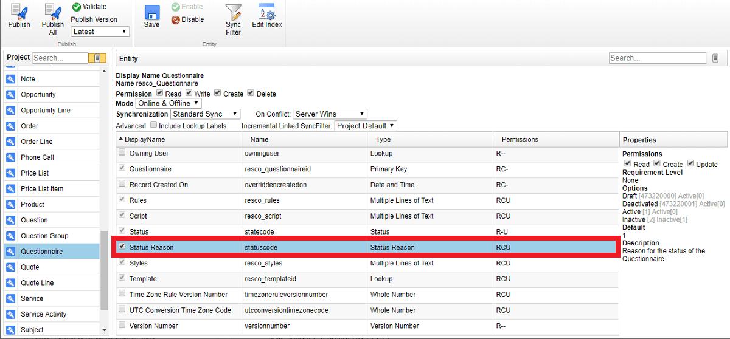730x339 pixels.
Task: Select the Time Zone Rule Version Number row
Action: pos(367,295)
